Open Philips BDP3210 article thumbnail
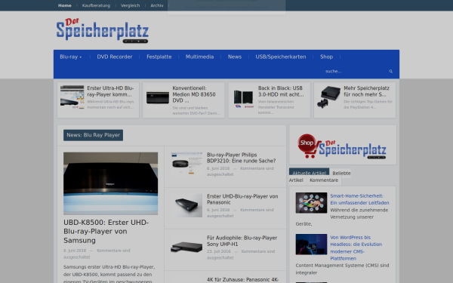The height and width of the screenshot is (283, 453). coord(186,164)
